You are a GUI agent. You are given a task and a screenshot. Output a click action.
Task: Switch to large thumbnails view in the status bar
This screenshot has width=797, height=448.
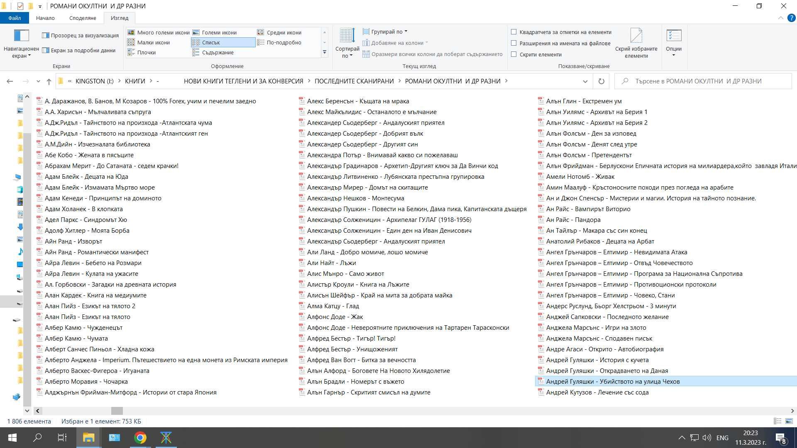coord(789,421)
